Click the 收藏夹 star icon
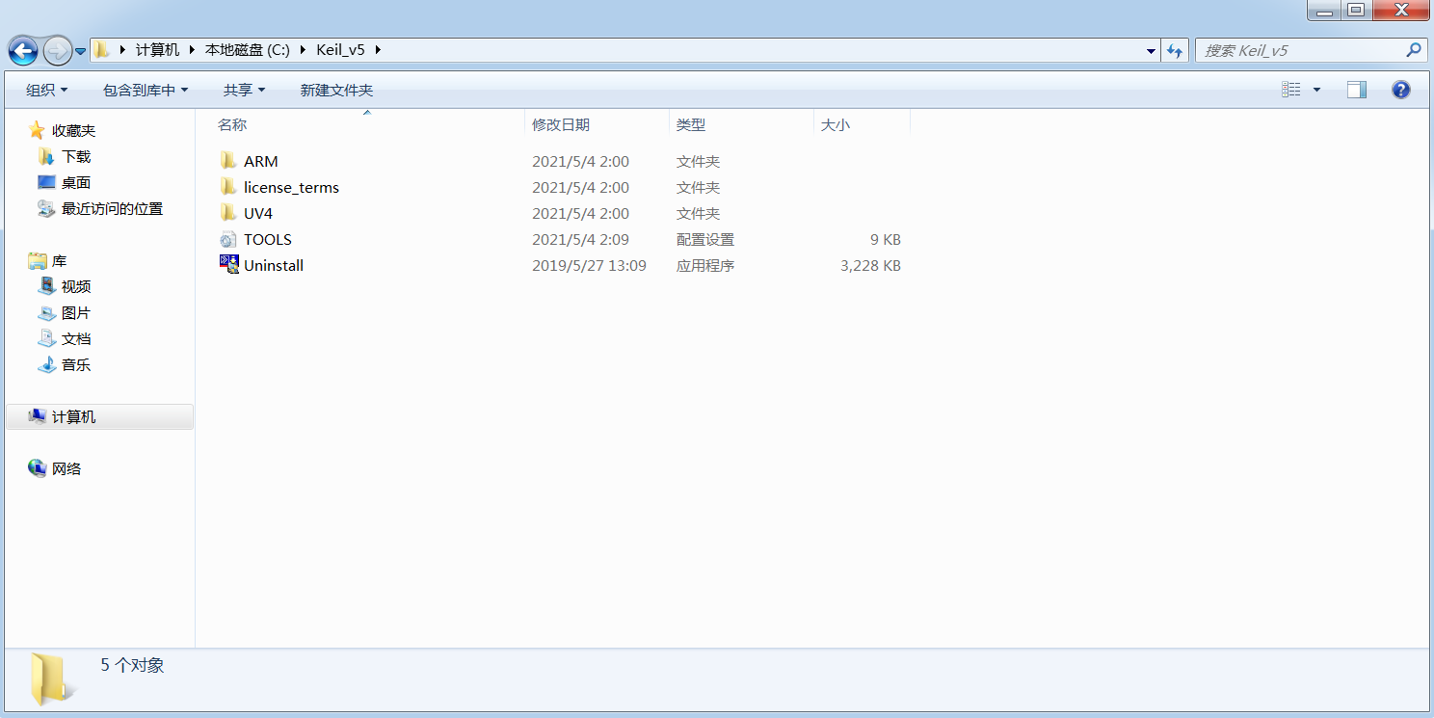 coord(37,130)
